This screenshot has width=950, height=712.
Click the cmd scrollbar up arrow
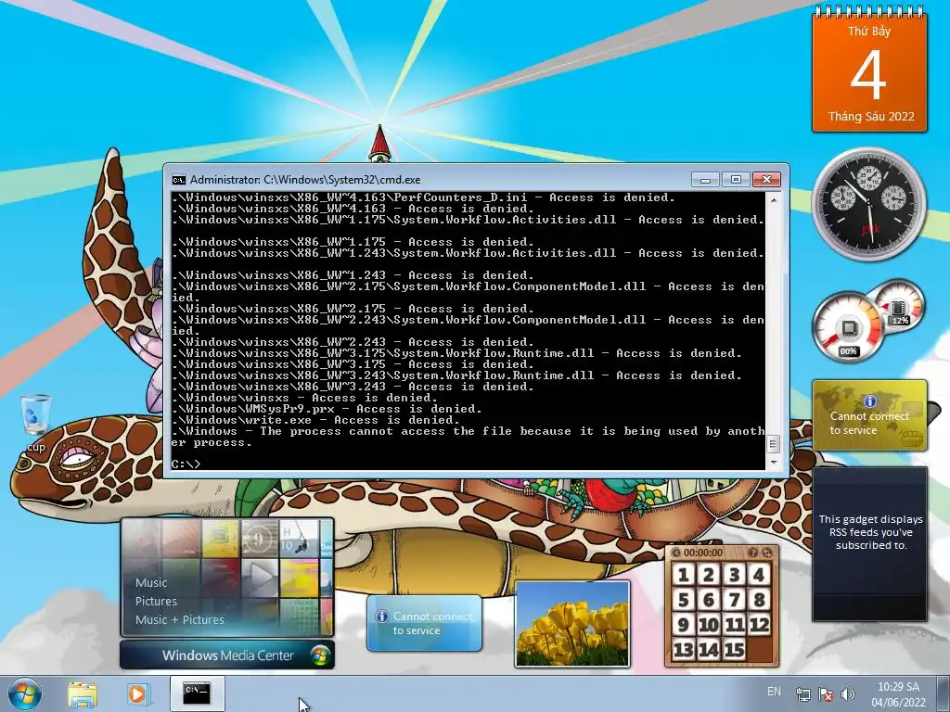pos(773,198)
